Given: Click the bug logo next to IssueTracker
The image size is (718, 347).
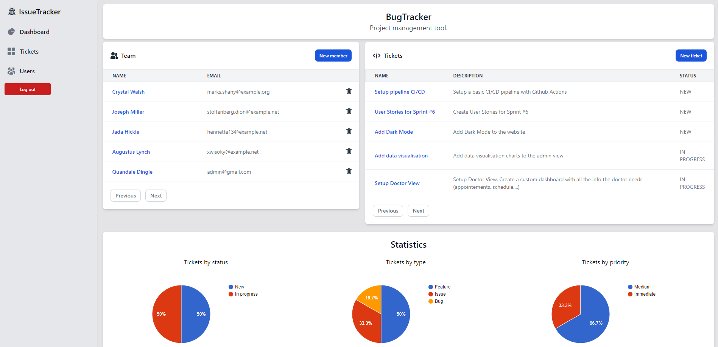Looking at the screenshot, I should (11, 12).
